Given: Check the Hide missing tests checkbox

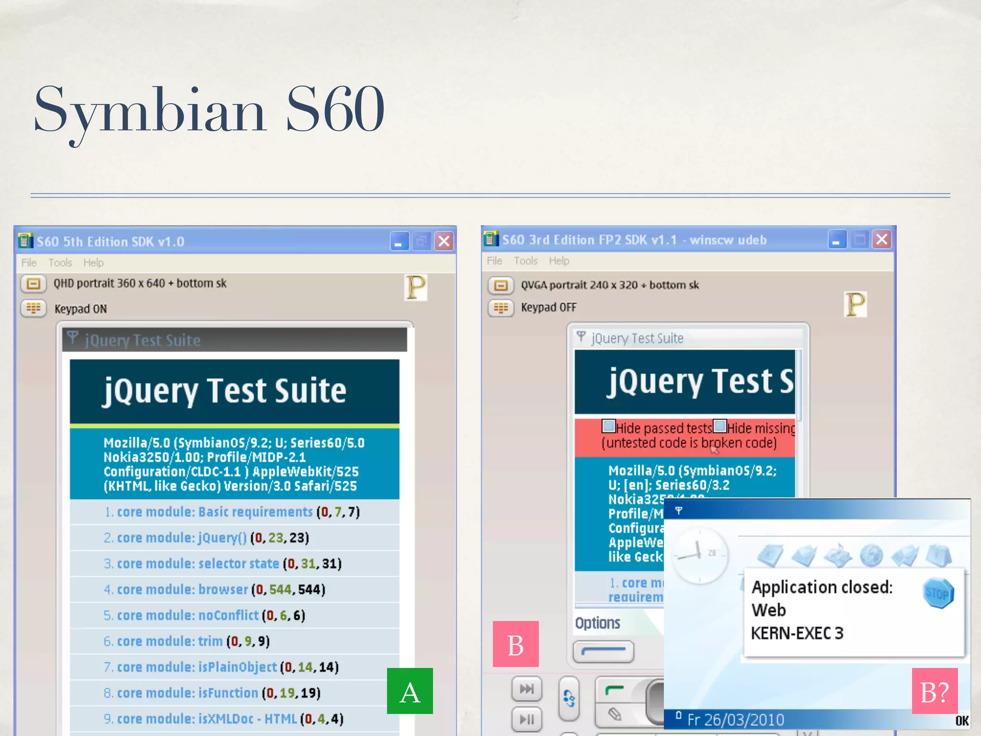Looking at the screenshot, I should [719, 425].
